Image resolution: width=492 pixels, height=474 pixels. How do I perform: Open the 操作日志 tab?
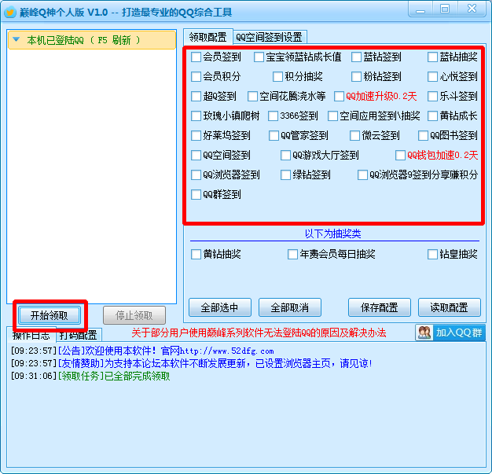[31, 336]
